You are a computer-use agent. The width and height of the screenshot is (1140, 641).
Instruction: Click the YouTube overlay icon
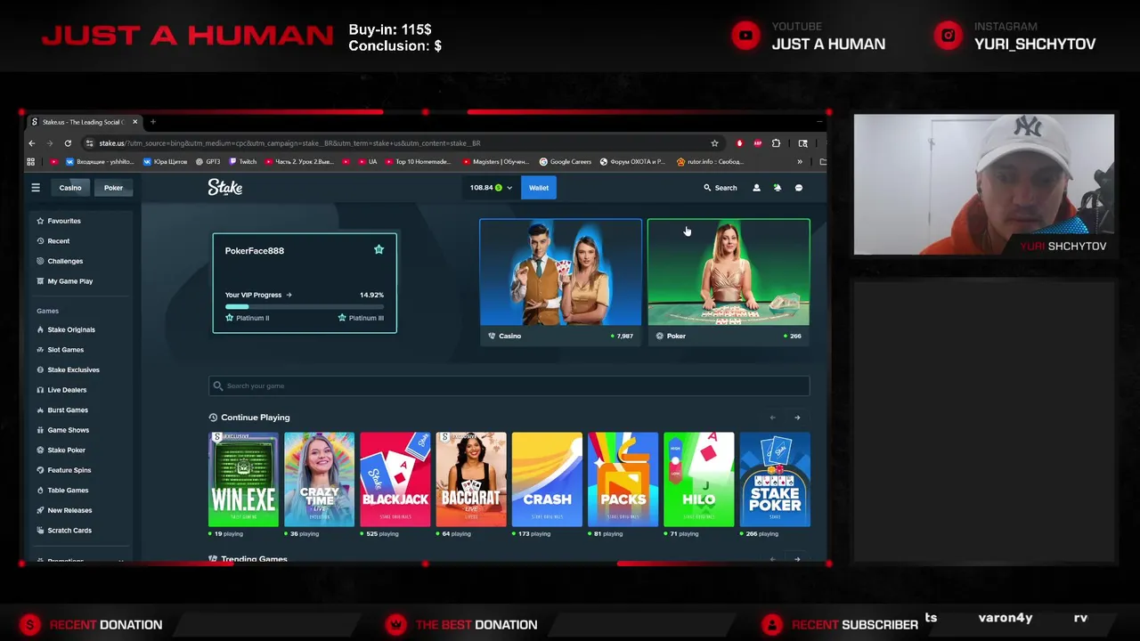[745, 36]
